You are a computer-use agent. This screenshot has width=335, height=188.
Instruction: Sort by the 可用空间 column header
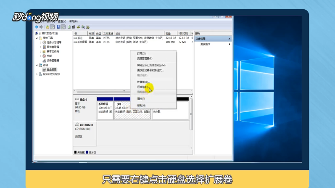(x=184, y=34)
